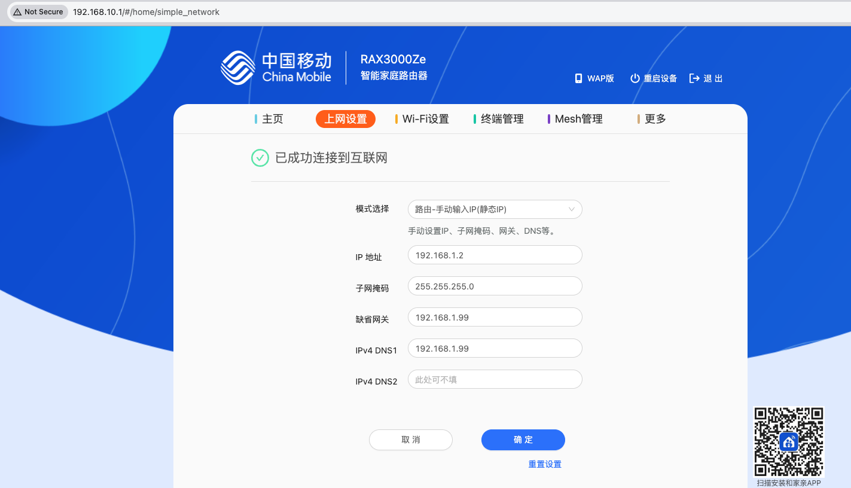Click the logout arrow icon
This screenshot has height=488, width=851.
pyautogui.click(x=694, y=78)
